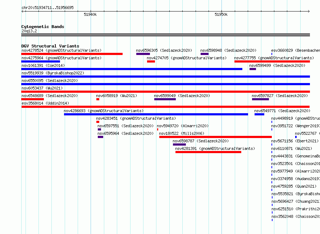The image size is (320, 234).
Task: Click the Cytogenetic Bands track title
Action: tap(43, 27)
